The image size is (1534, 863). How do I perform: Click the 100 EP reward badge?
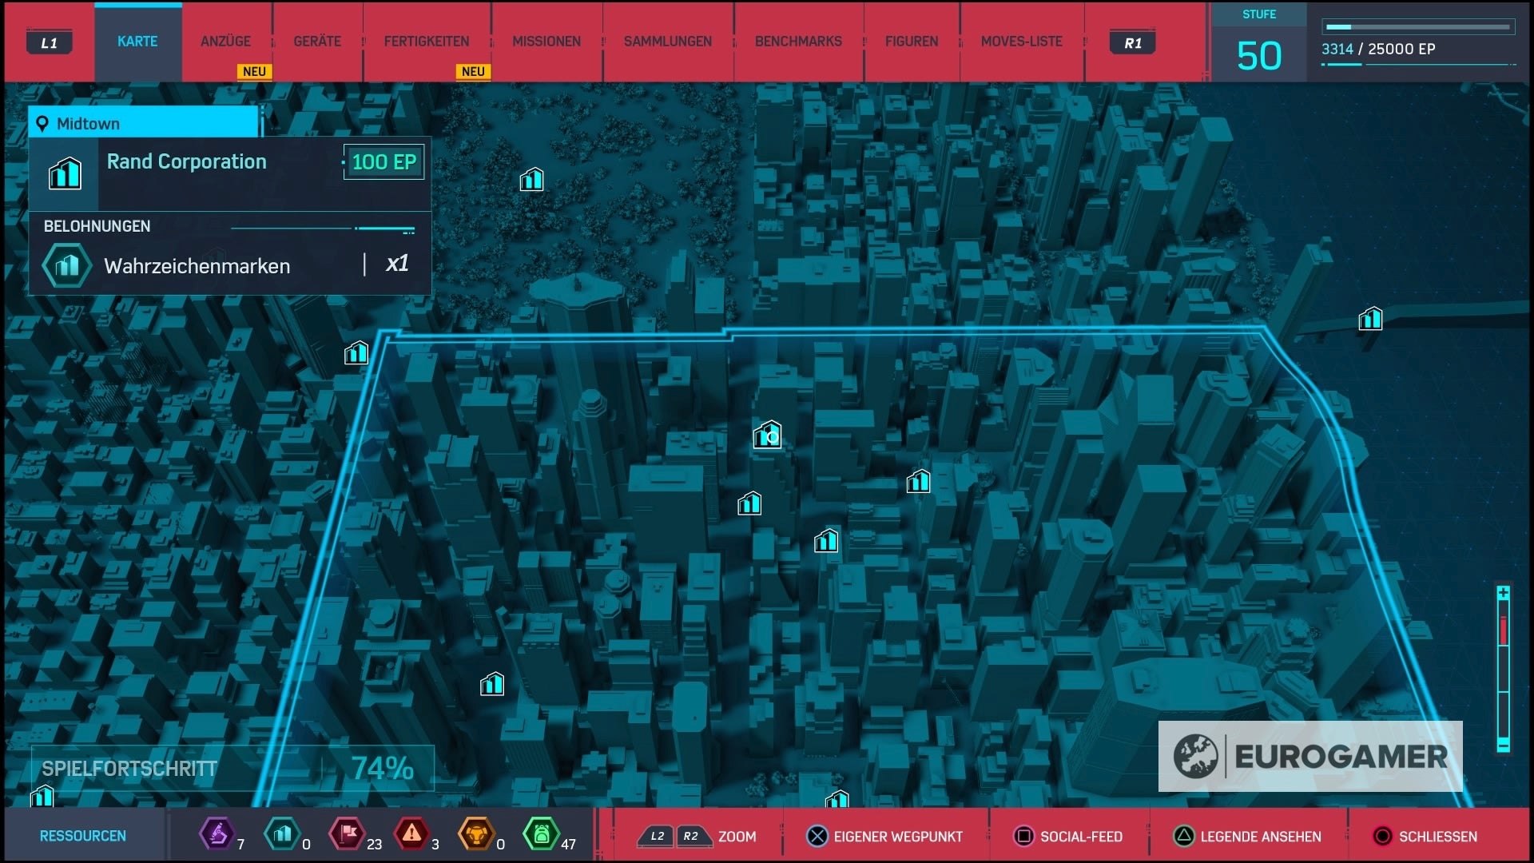coord(384,162)
